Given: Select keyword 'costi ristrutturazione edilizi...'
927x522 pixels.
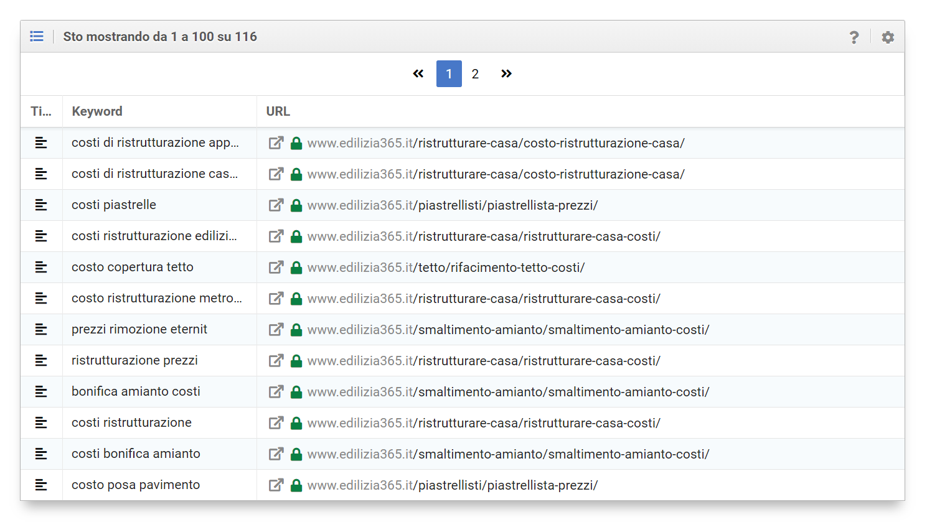Looking at the screenshot, I should pyautogui.click(x=154, y=236).
